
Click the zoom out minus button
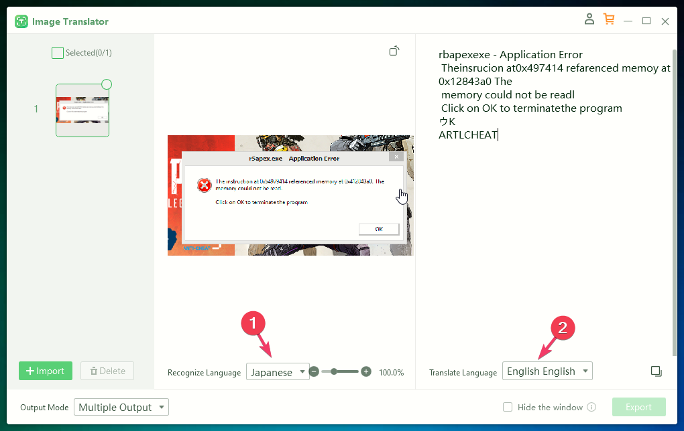314,371
